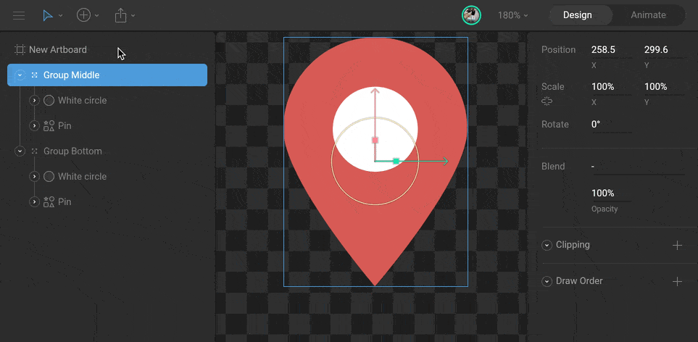Click the green X-axis gizmo handle
The width and height of the screenshot is (698, 342).
[396, 161]
